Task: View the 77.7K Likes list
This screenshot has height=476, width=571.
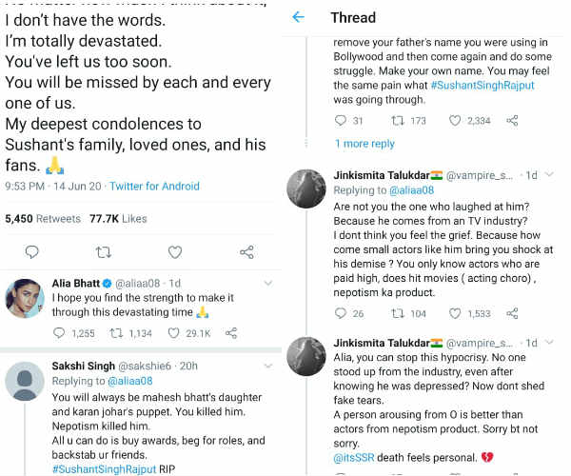Action: pos(118,219)
